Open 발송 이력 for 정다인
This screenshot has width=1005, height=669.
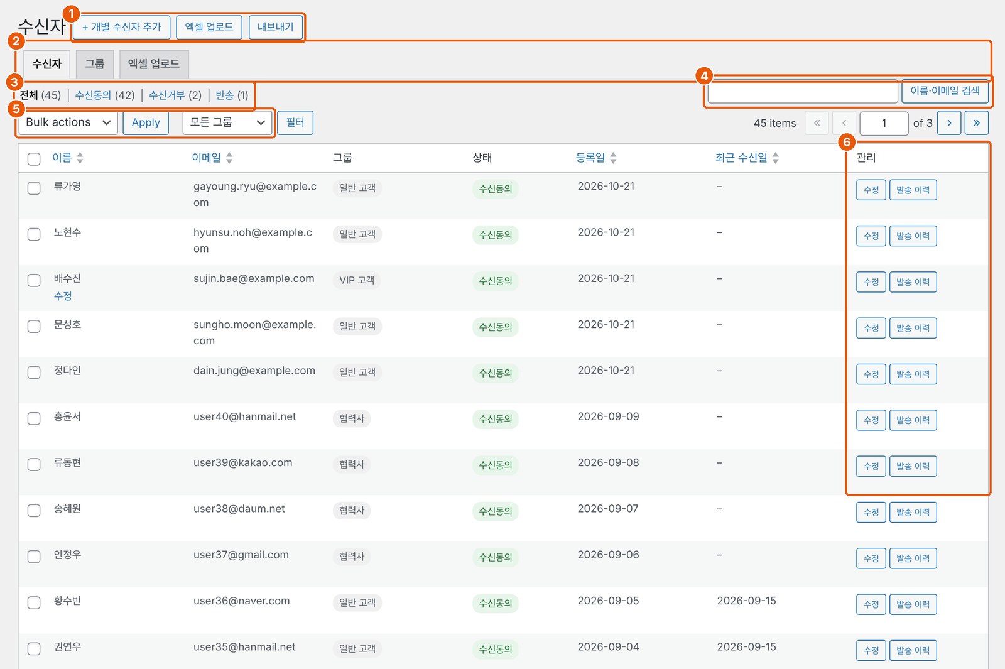coord(913,374)
